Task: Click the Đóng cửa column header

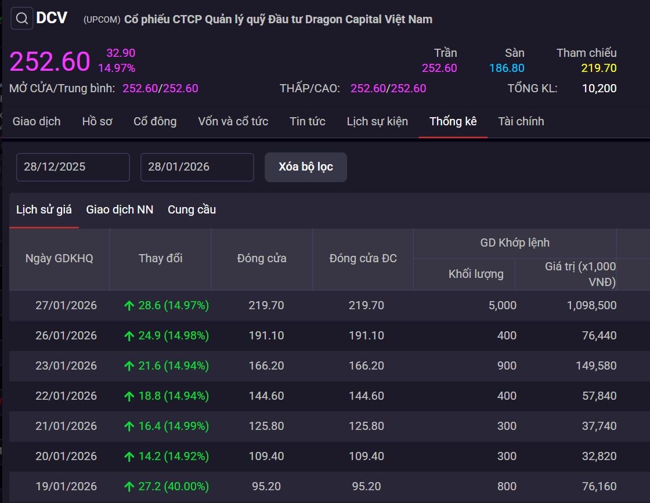Action: coord(262,259)
